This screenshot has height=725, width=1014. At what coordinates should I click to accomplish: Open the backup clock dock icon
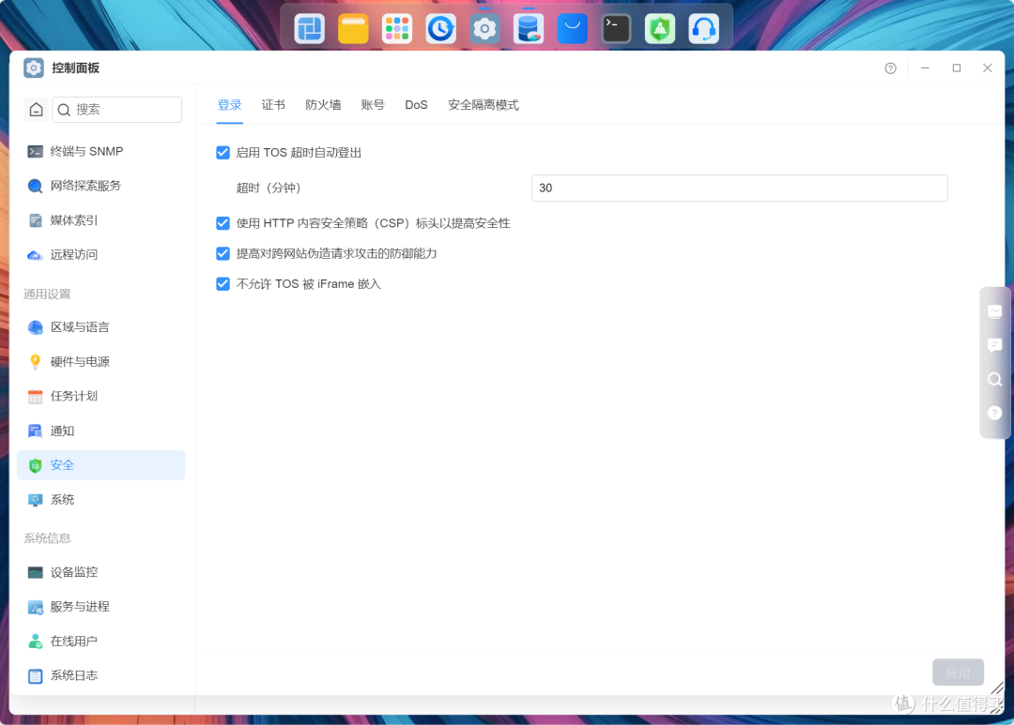tap(441, 28)
